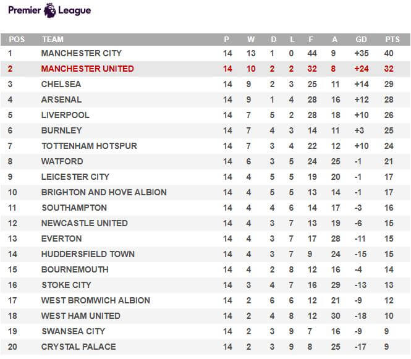Select Huddersfield Town team name

(x=88, y=254)
